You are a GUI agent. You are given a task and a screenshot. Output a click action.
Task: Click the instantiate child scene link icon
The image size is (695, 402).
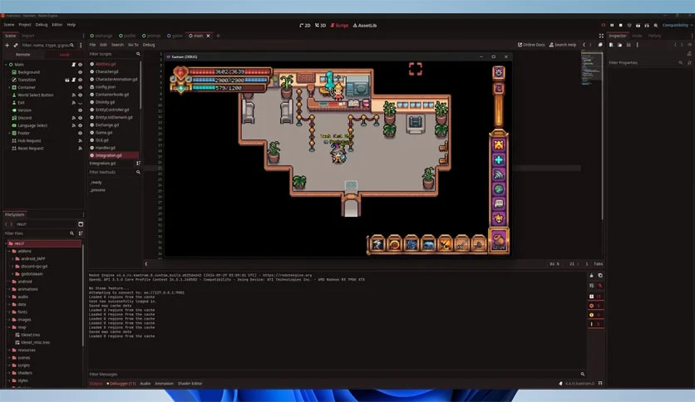(16, 45)
